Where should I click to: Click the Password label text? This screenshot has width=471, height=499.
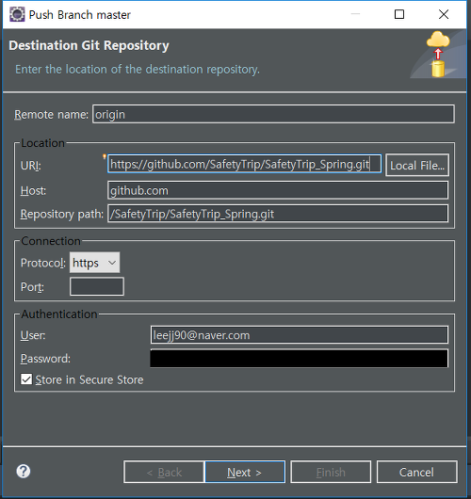point(45,359)
